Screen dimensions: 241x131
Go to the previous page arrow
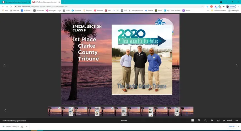(4, 65)
